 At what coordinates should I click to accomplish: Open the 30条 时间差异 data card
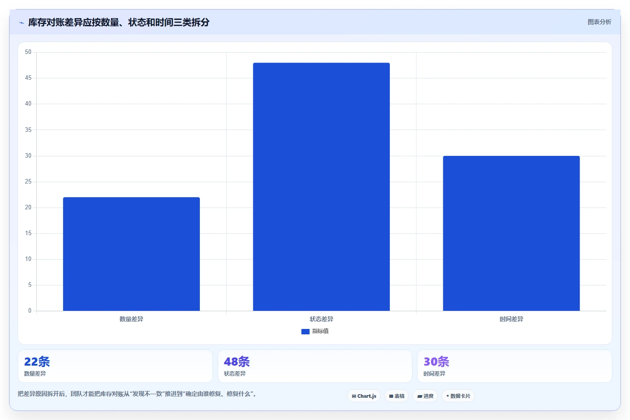514,366
